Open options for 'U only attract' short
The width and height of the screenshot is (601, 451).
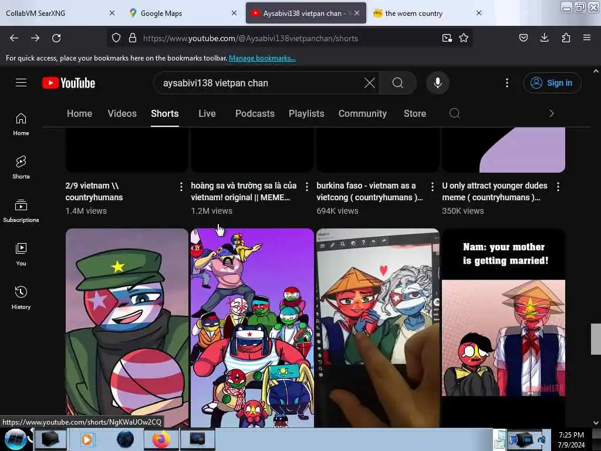[558, 187]
